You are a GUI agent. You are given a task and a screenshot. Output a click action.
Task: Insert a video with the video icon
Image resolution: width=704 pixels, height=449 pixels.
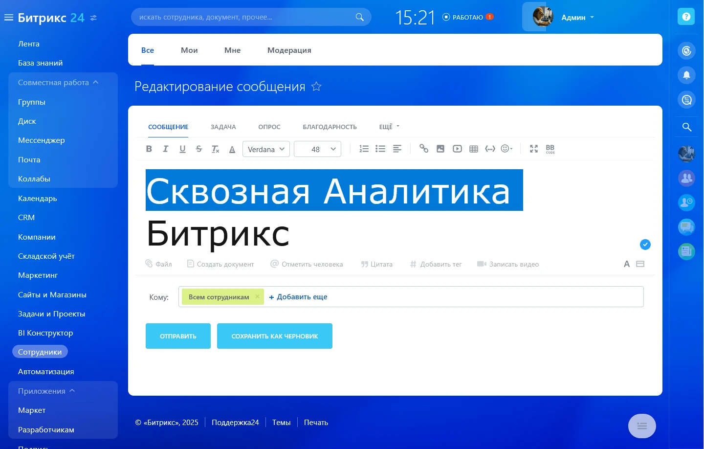pyautogui.click(x=457, y=149)
